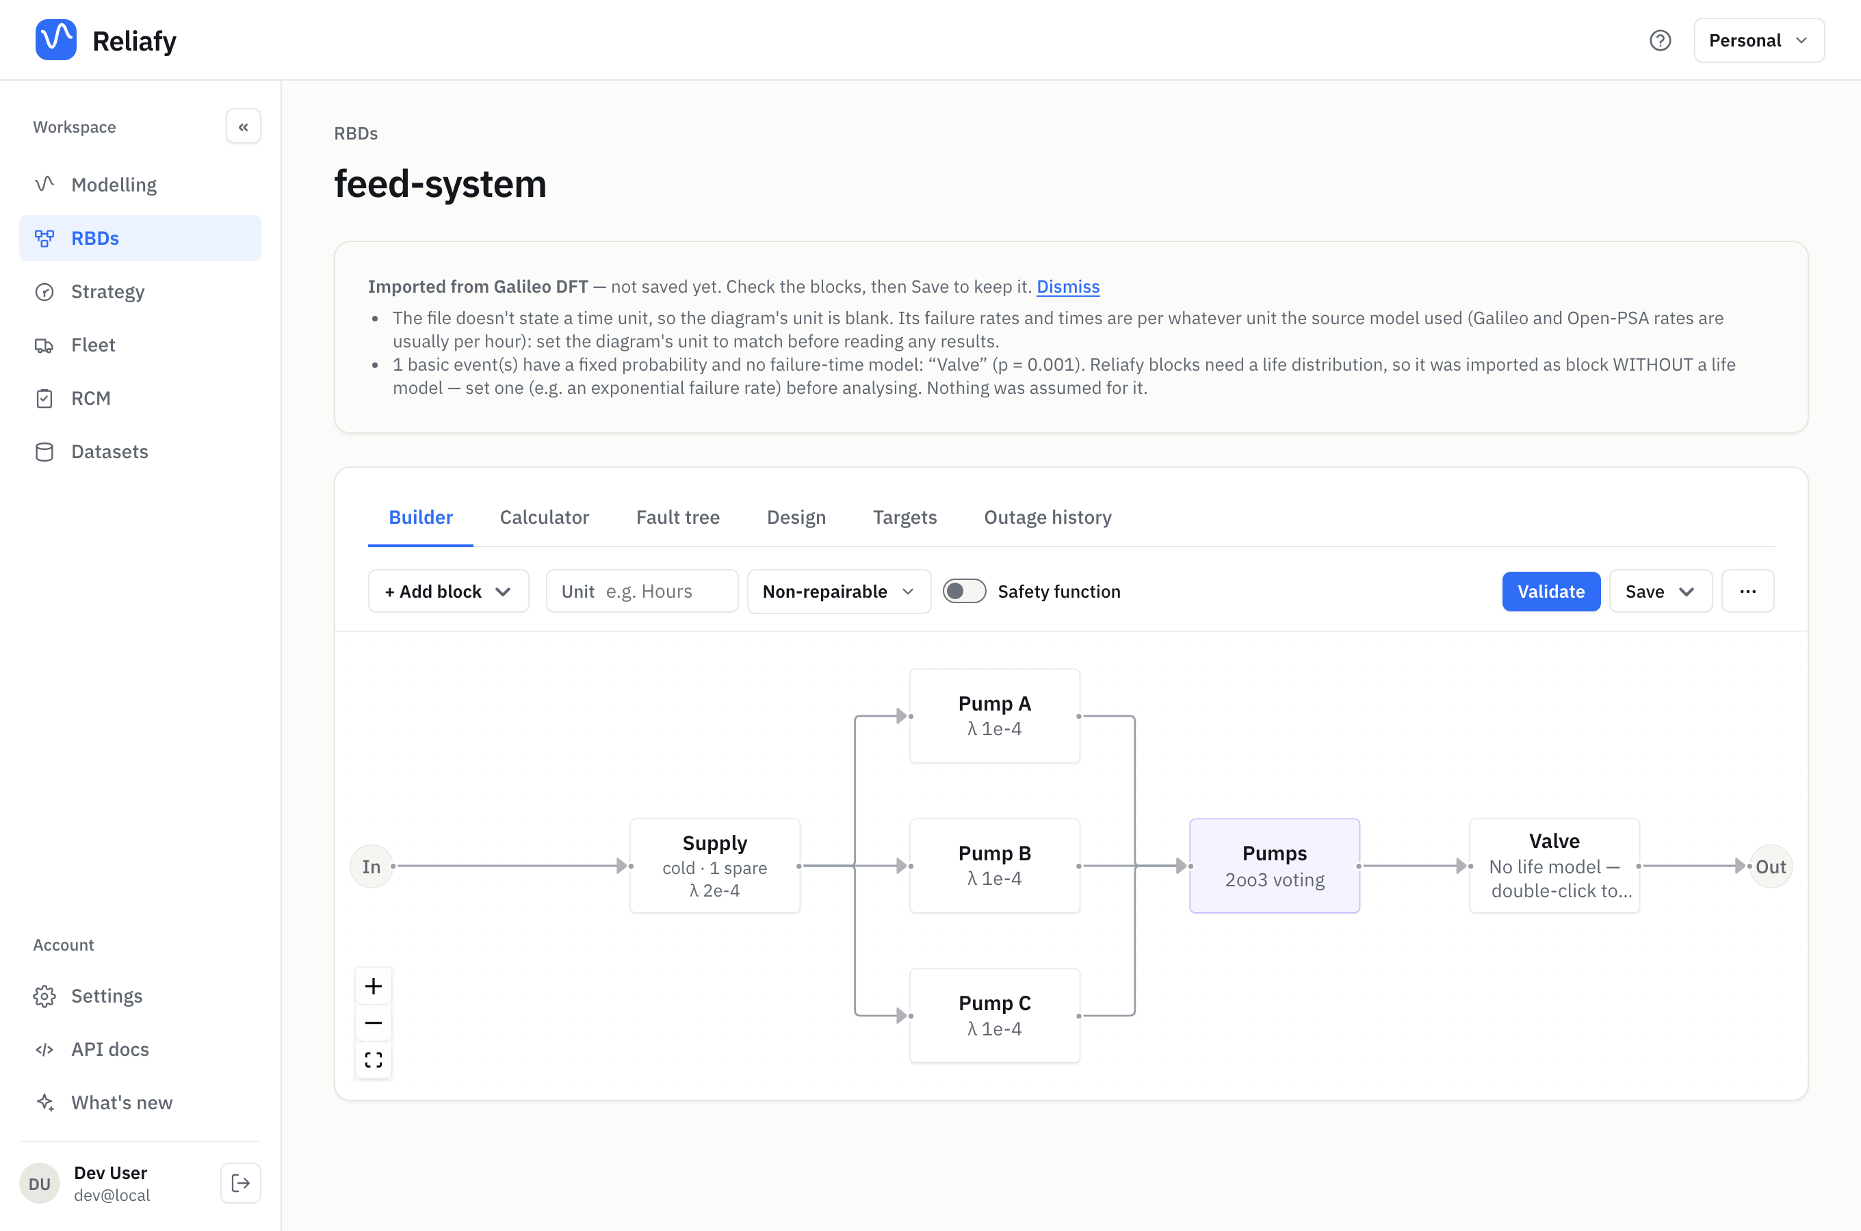Open RCM in the sidebar
The height and width of the screenshot is (1231, 1861).
pos(140,398)
